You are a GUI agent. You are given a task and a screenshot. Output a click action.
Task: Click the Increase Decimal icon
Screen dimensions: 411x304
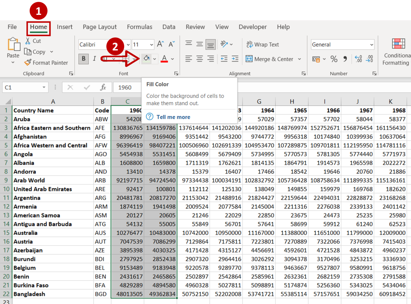click(358, 59)
